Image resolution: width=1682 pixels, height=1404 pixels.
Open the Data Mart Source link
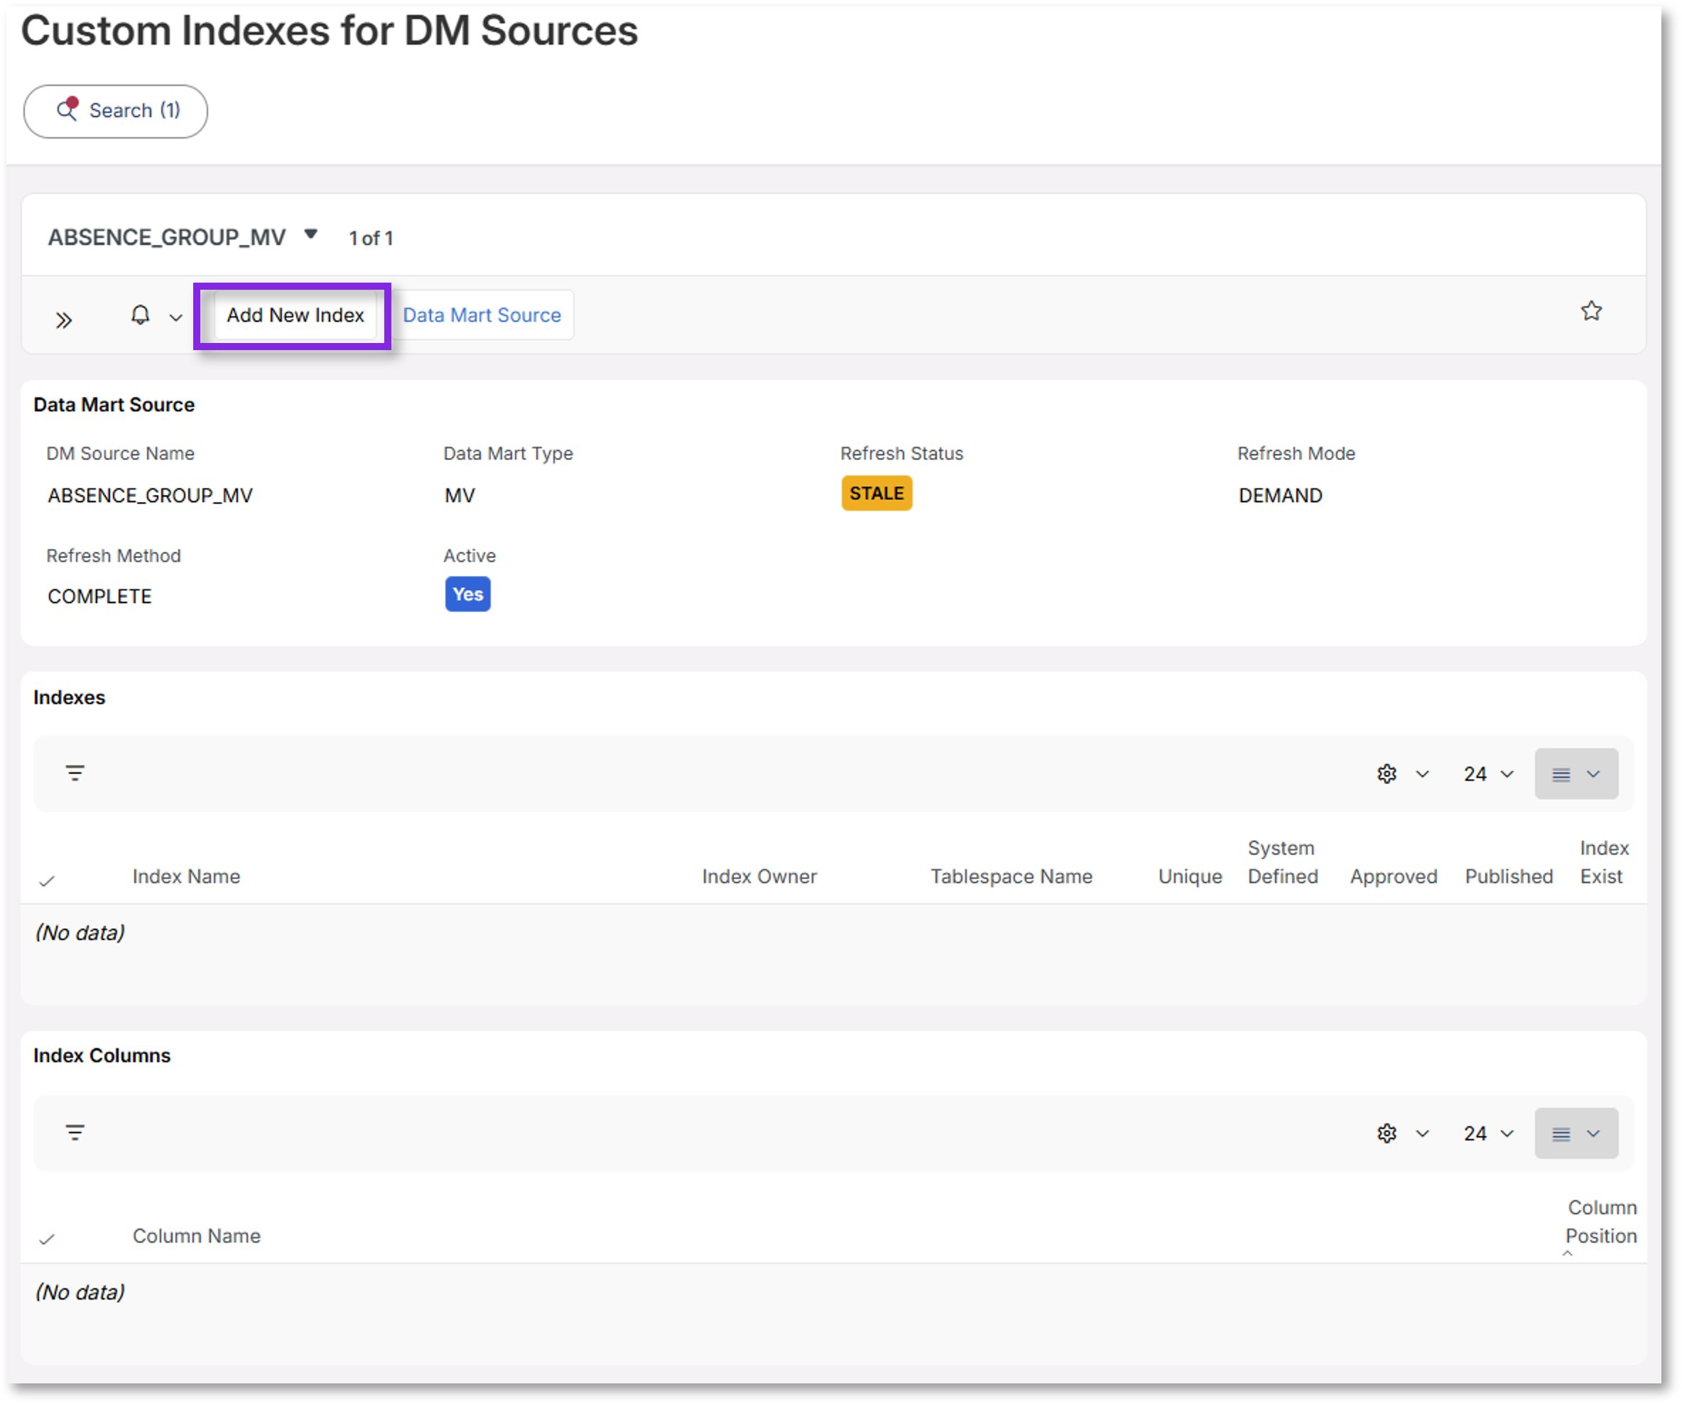click(482, 315)
